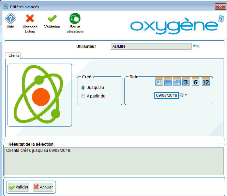The image size is (227, 196).
Task: Select the week calendar shortcut icon
Action: click(x=168, y=81)
